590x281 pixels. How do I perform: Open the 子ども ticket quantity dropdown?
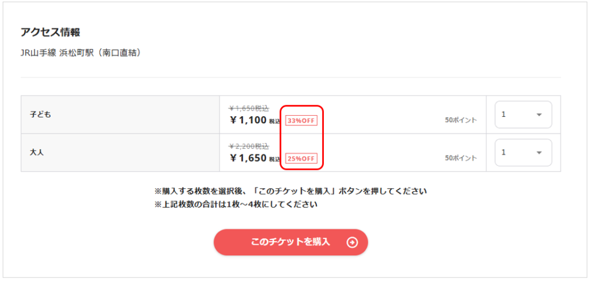click(x=523, y=115)
